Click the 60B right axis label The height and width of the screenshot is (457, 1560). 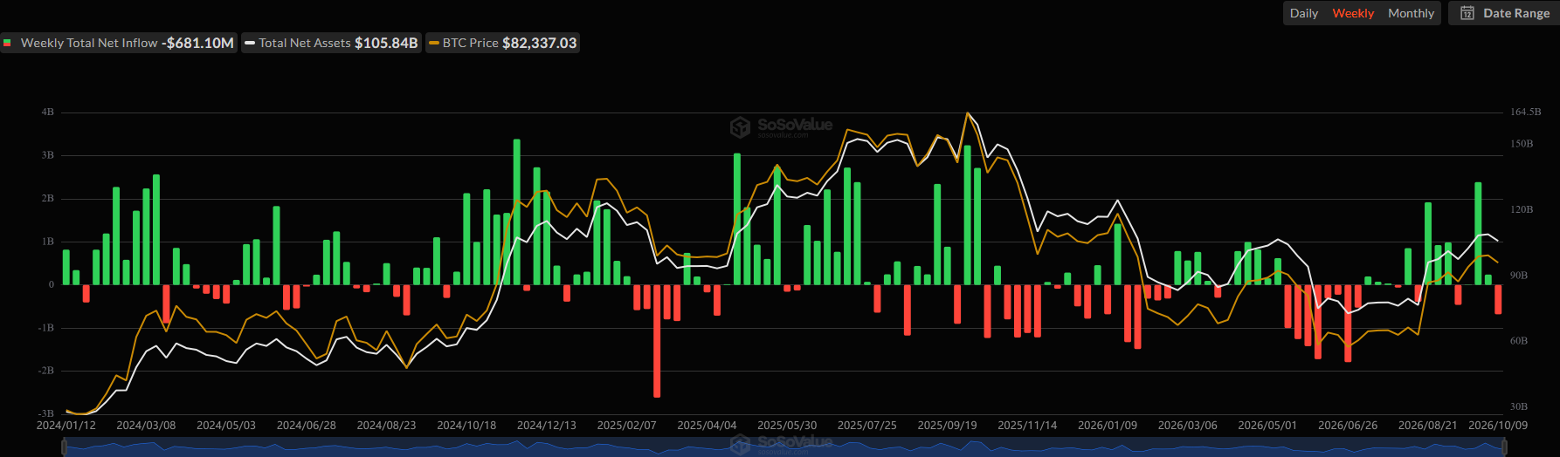pos(1519,341)
